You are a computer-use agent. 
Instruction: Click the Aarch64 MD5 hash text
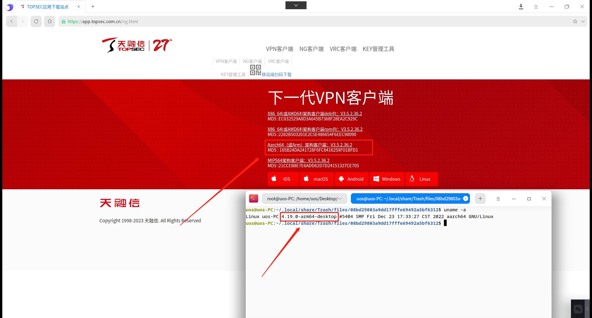(x=313, y=150)
